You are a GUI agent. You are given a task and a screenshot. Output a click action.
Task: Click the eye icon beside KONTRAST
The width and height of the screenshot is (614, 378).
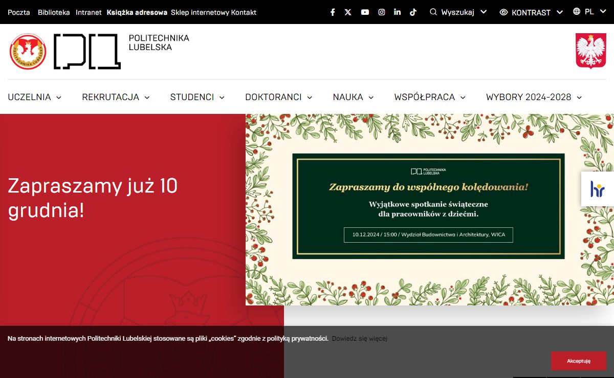(503, 12)
